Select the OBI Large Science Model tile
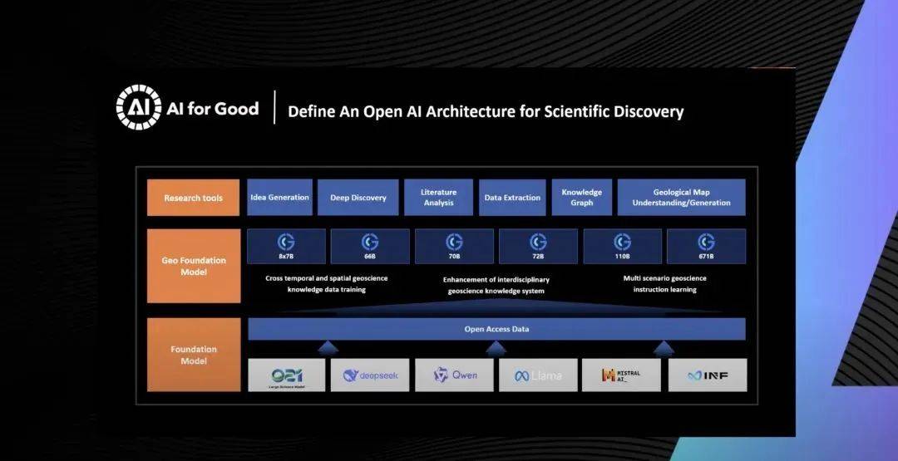The height and width of the screenshot is (461, 898). [x=286, y=375]
